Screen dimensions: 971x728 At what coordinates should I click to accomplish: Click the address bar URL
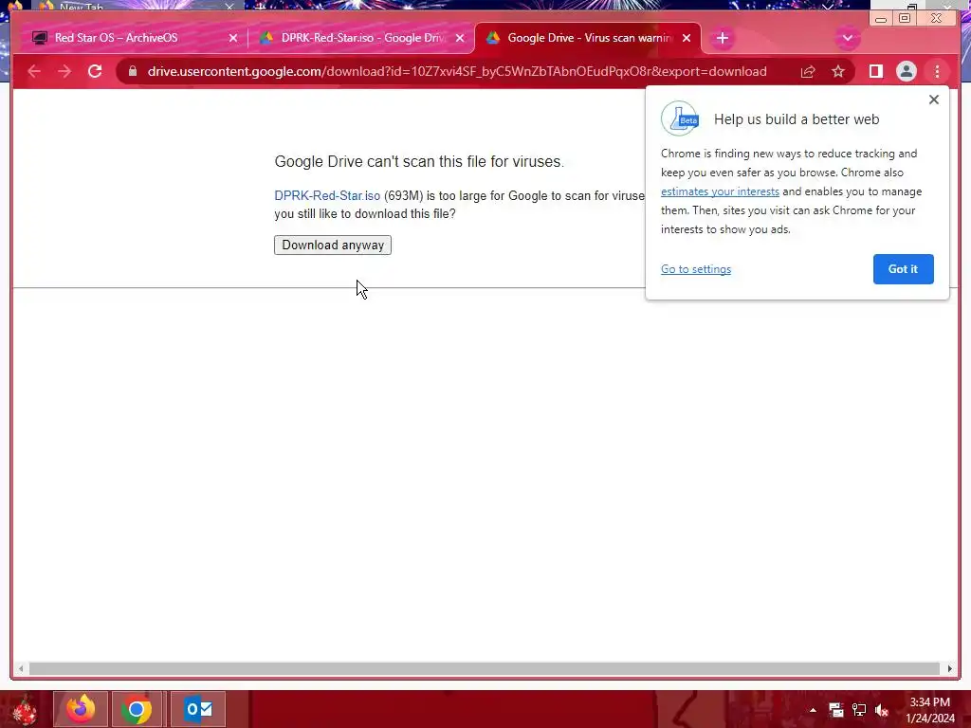tap(457, 72)
